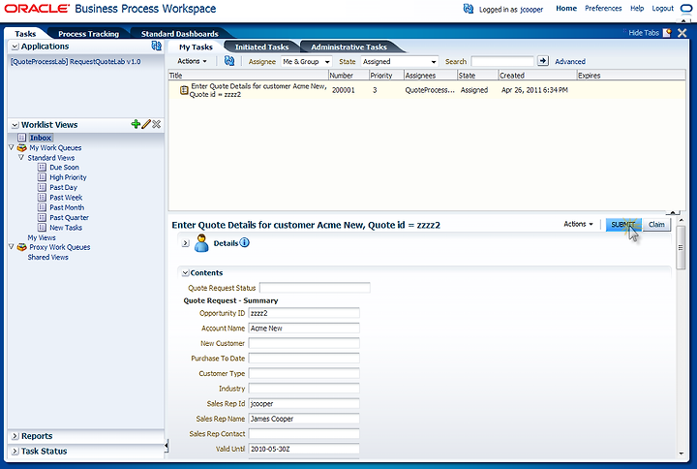The height and width of the screenshot is (469, 697).
Task: Click the High Priority view icon
Action: pyautogui.click(x=42, y=177)
